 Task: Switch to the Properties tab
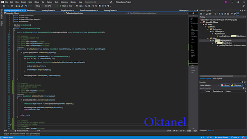point(203,130)
